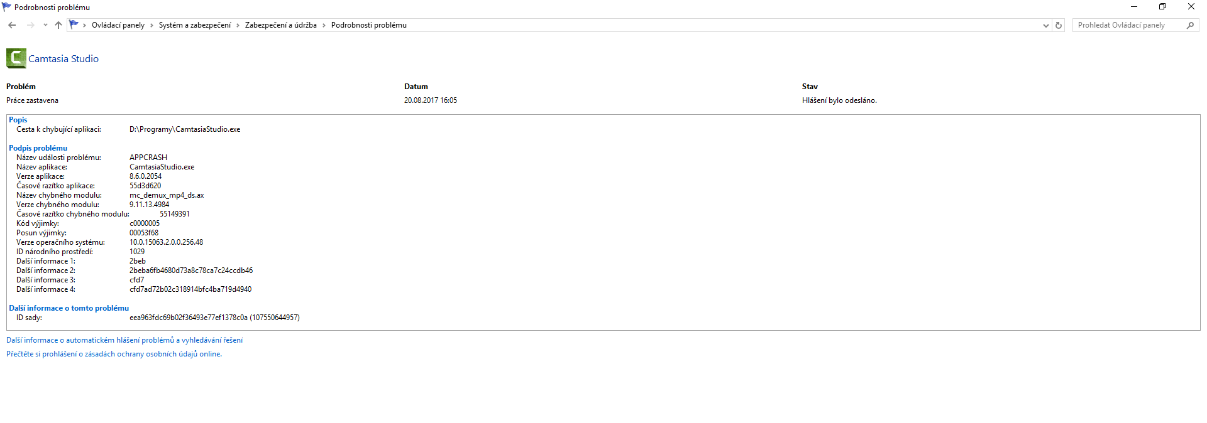Image resolution: width=1207 pixels, height=423 pixels.
Task: Click the Podpis problému section heading
Action: coord(38,148)
